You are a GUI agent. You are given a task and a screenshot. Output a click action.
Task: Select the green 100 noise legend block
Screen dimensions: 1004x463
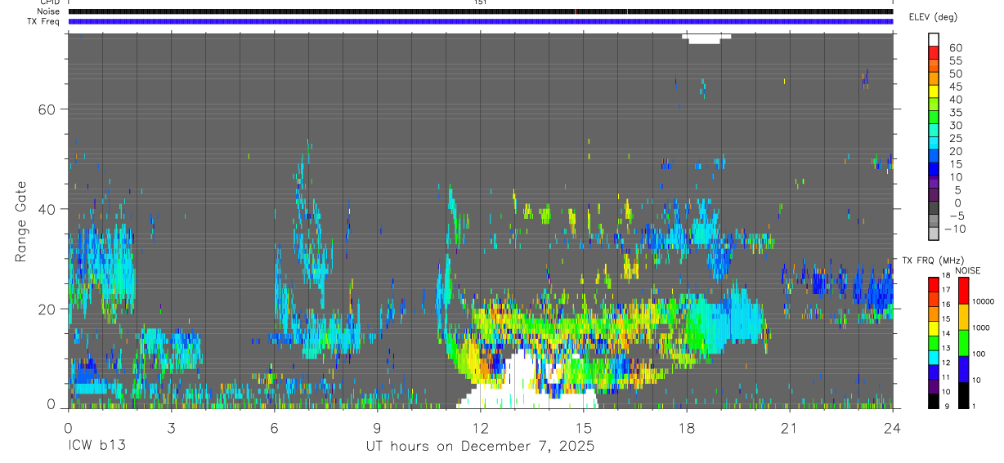tap(963, 343)
